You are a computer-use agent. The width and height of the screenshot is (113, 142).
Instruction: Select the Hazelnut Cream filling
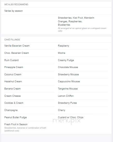click(x=13, y=81)
